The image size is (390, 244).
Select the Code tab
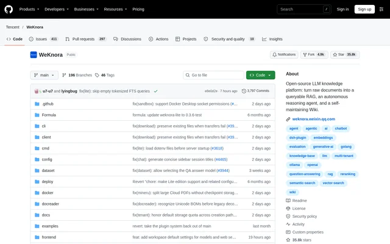tap(15, 39)
